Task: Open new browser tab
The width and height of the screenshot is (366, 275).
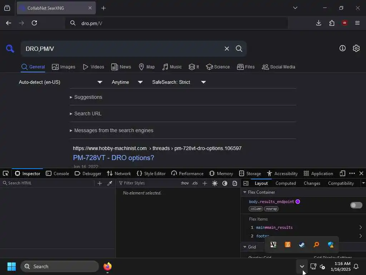Action: pos(103,8)
